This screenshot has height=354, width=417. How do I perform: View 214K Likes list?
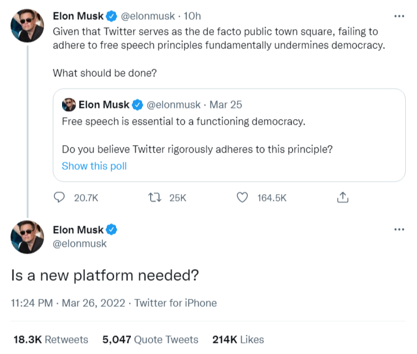pos(238,339)
